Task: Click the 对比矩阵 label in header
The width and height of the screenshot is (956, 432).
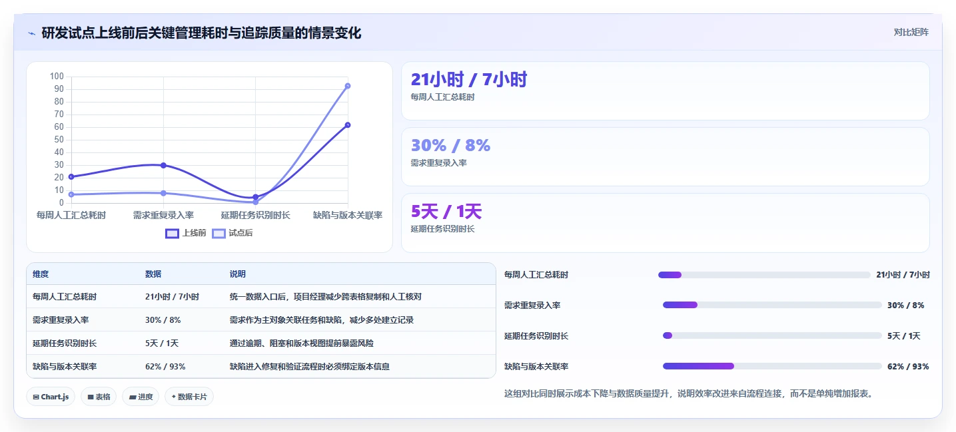Action: [x=911, y=32]
